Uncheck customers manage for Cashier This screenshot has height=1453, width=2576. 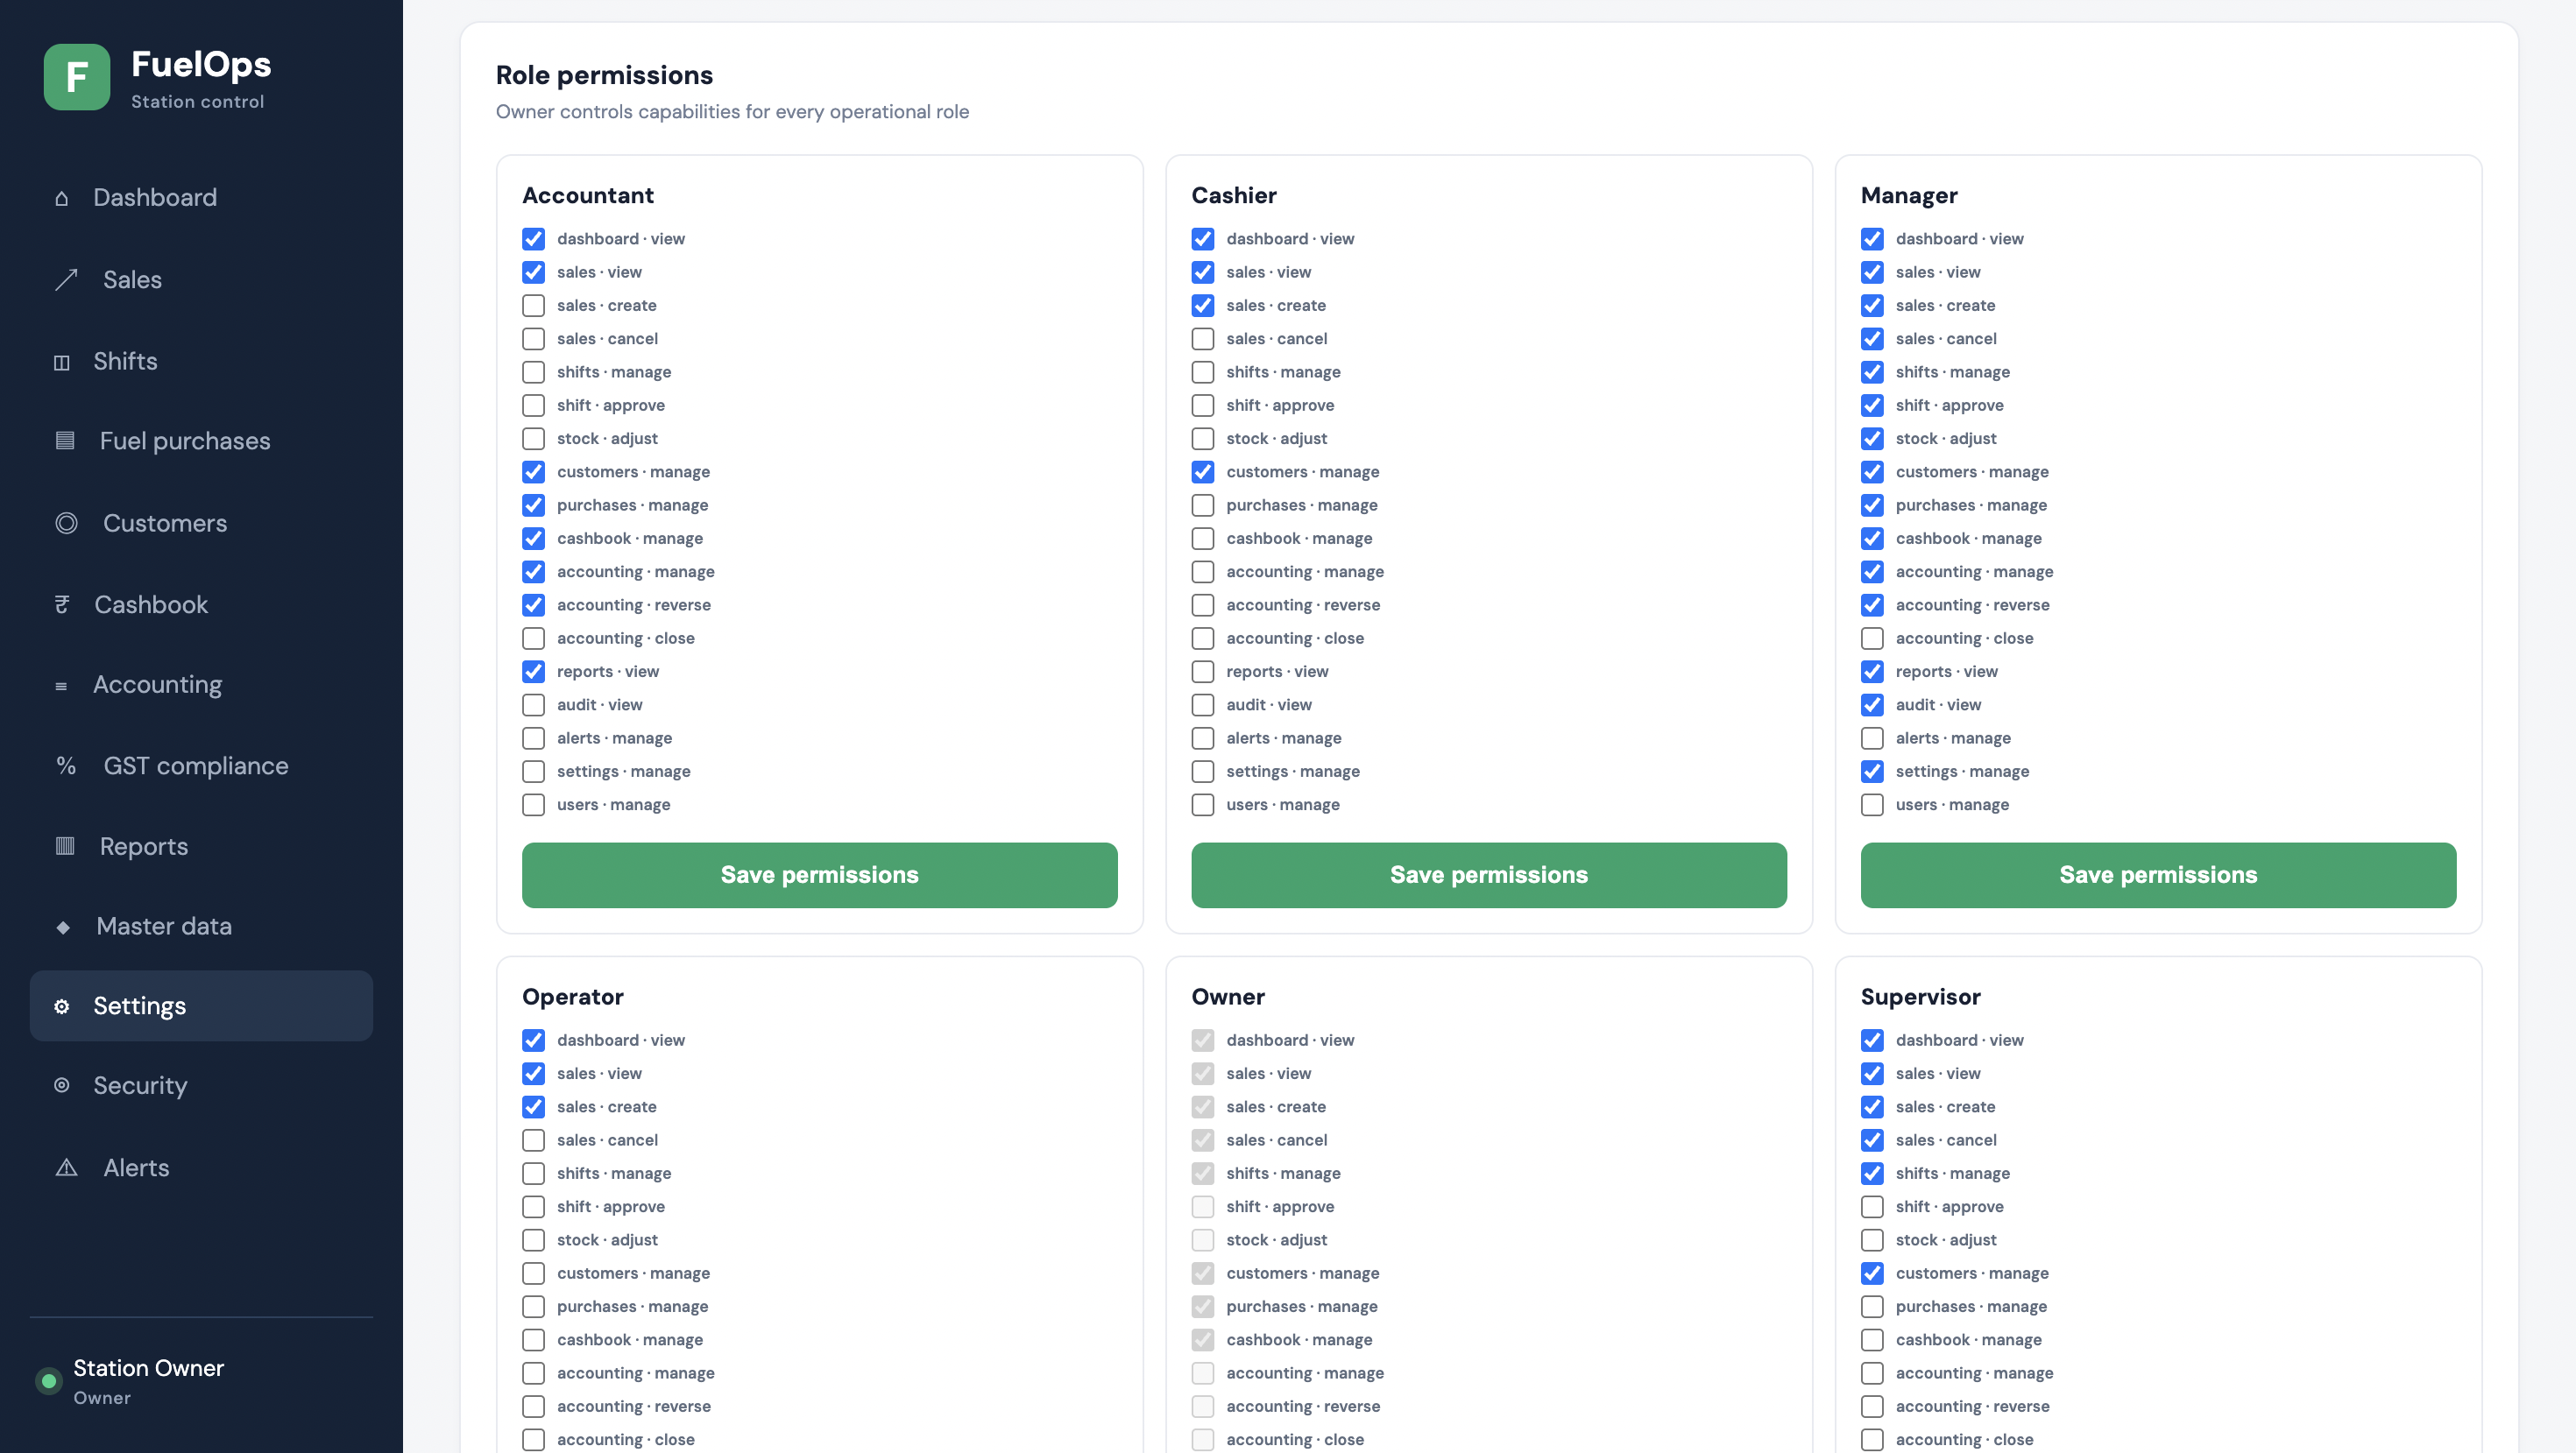pos(1203,472)
